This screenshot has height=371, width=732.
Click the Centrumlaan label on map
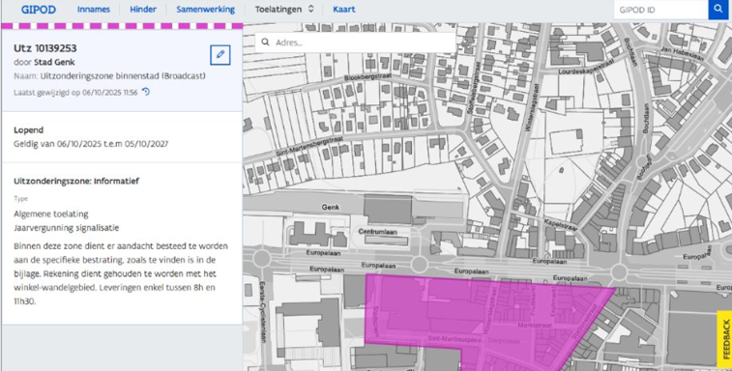click(x=377, y=232)
